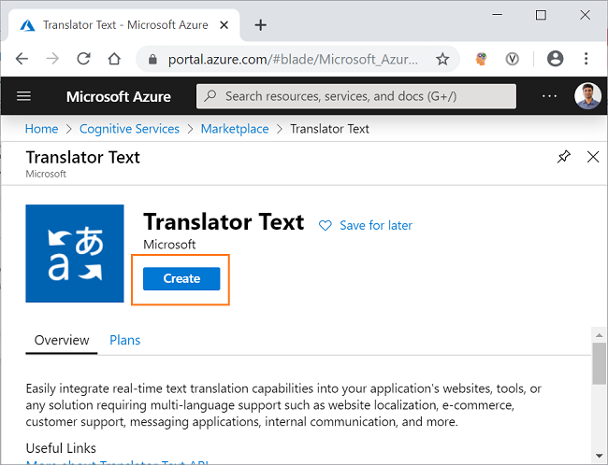Image resolution: width=608 pixels, height=465 pixels.
Task: Focus the Search resources, services, and docs box
Action: click(x=356, y=96)
